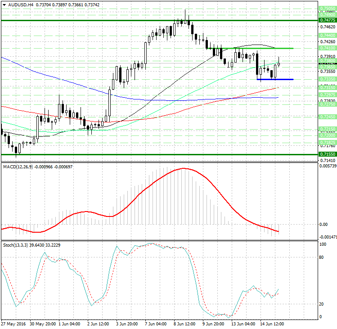Click the Stochastic 80 level scale label
The height and width of the screenshot is (329, 337).
tap(322, 258)
